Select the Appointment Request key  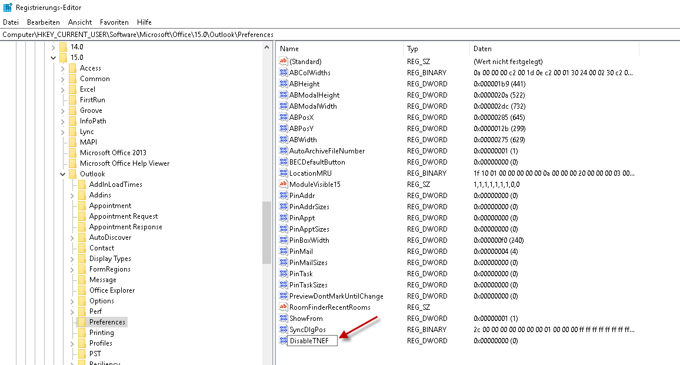click(x=123, y=216)
